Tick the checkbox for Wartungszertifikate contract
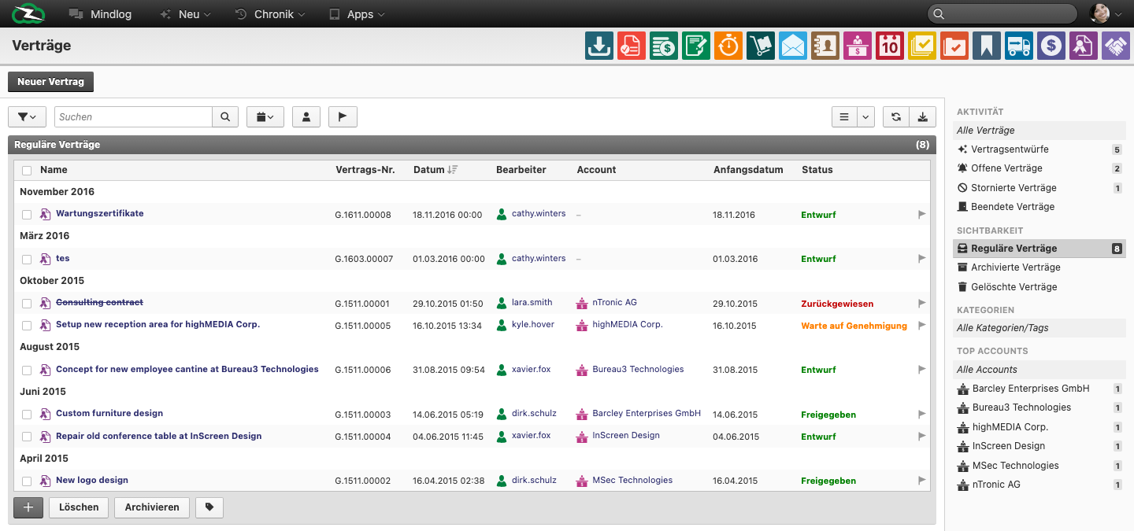 (27, 215)
